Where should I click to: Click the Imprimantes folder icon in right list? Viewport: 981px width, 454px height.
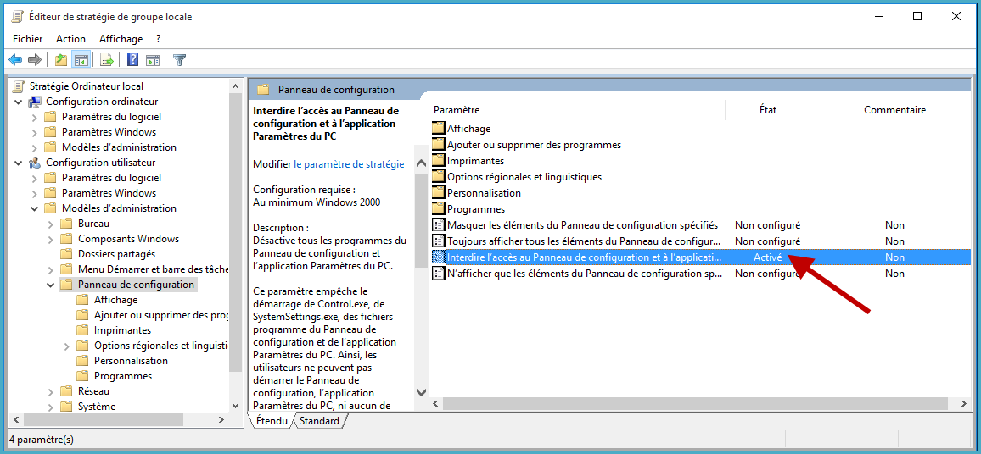pos(439,160)
